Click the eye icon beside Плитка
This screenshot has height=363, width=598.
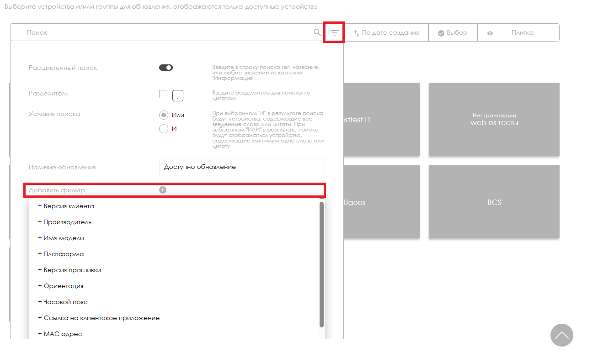pos(490,33)
